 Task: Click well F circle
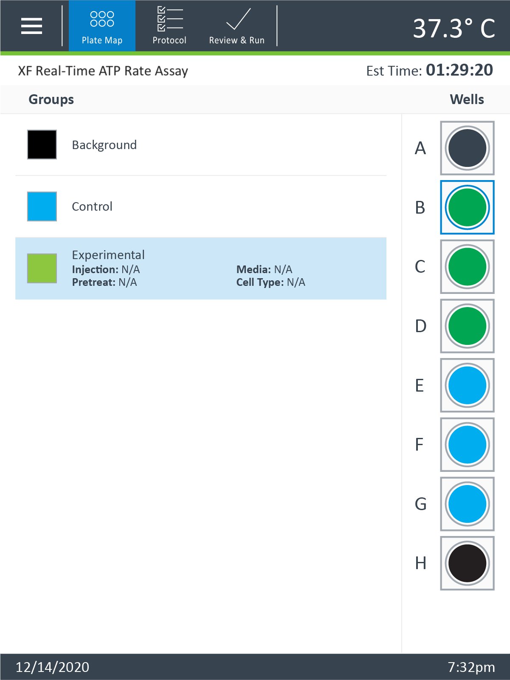point(467,445)
